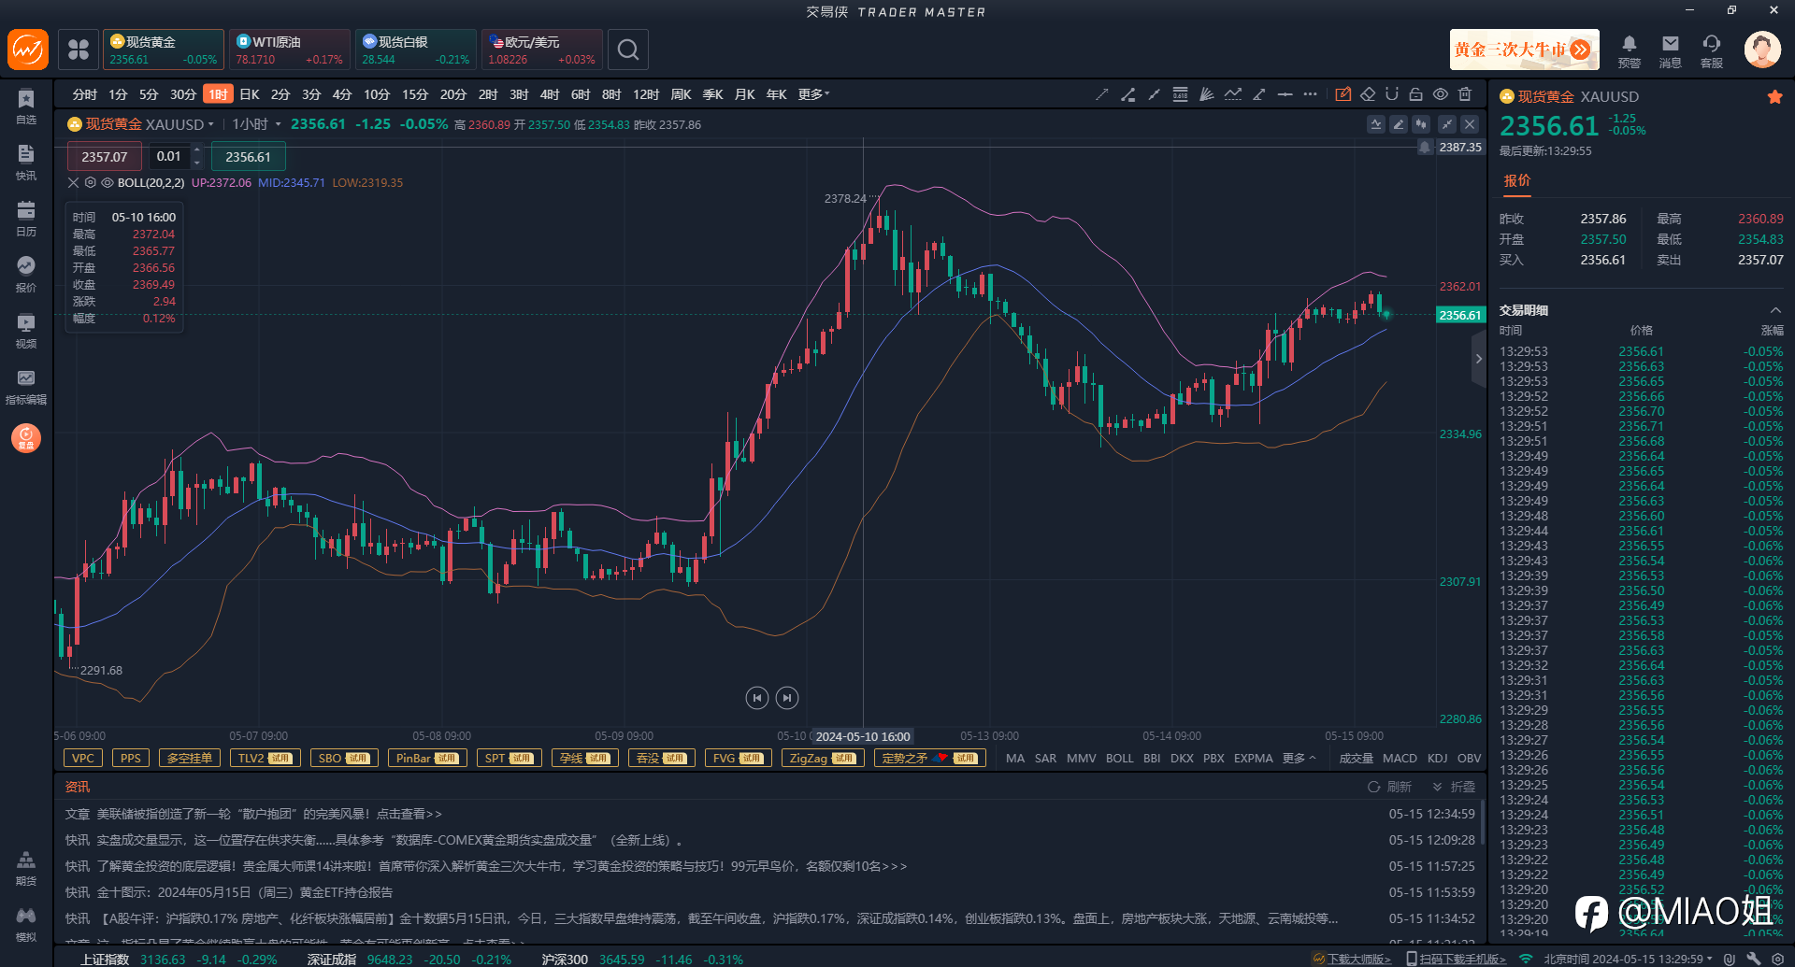Switch to the 现货白银 tab
The image size is (1795, 967).
tap(416, 50)
